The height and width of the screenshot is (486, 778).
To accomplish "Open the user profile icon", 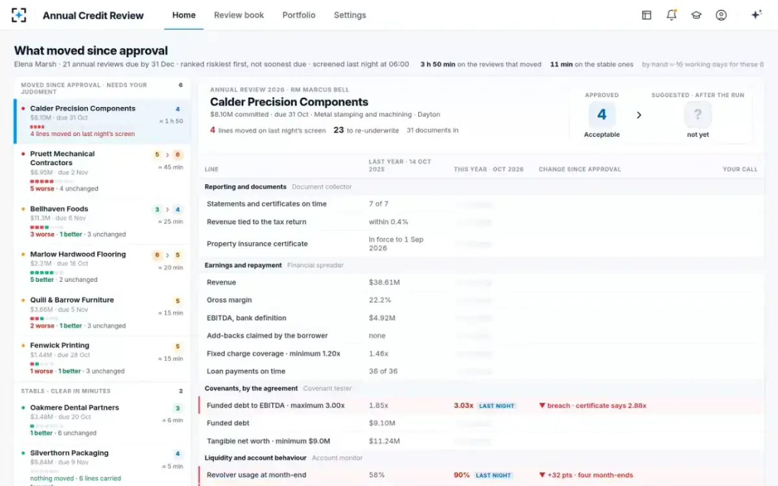I will coord(721,15).
